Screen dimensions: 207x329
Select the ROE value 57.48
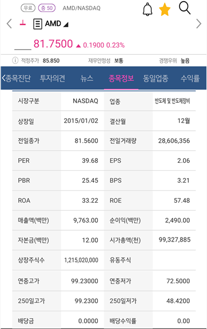point(182,200)
